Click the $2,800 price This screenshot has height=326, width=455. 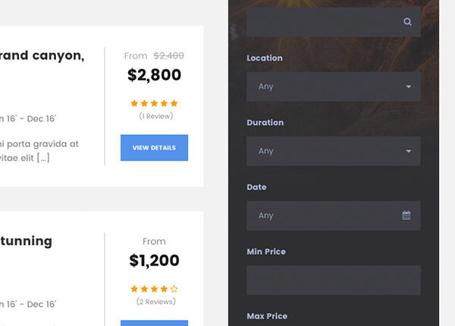coord(154,75)
